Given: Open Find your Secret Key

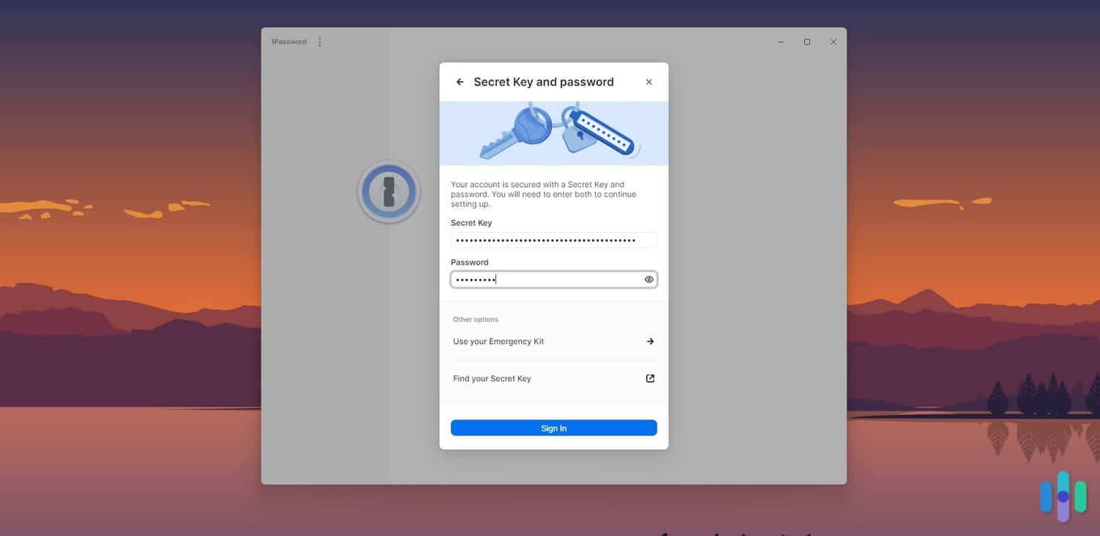Looking at the screenshot, I should point(492,378).
